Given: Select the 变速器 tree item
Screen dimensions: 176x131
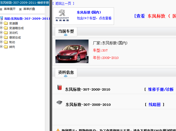Looking at the screenshot, I should tap(13, 23).
